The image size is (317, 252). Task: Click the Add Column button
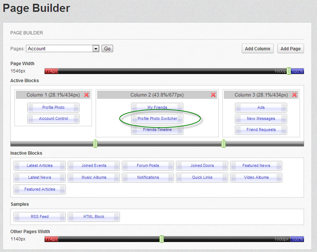(x=258, y=48)
